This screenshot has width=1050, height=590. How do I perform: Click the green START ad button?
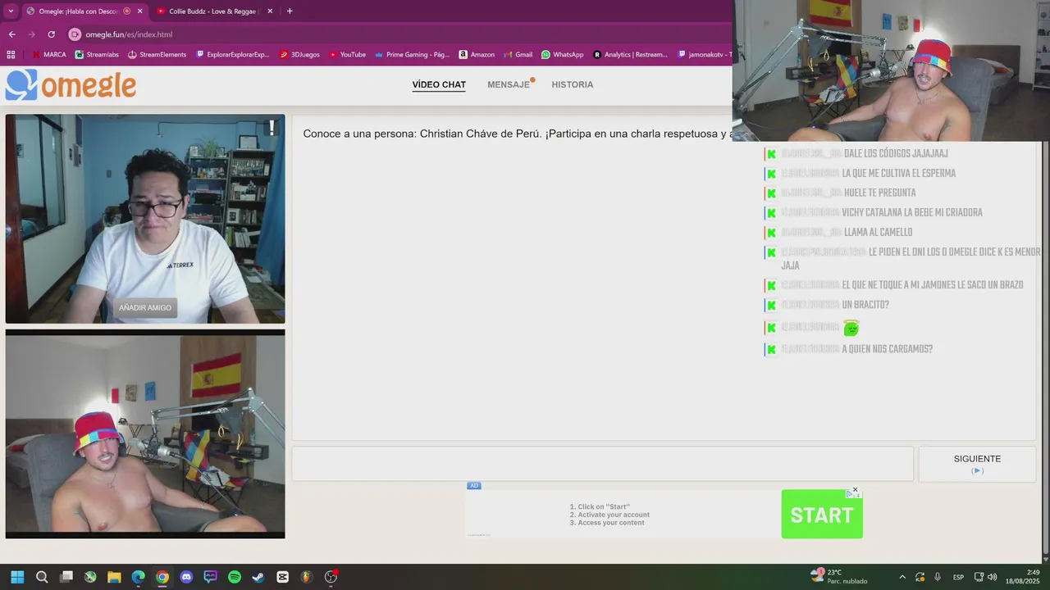[822, 515]
